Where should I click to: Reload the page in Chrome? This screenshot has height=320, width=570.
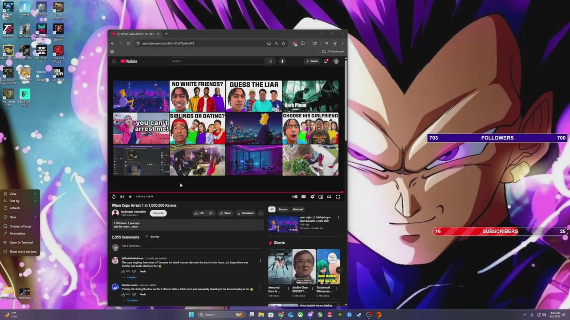point(128,43)
